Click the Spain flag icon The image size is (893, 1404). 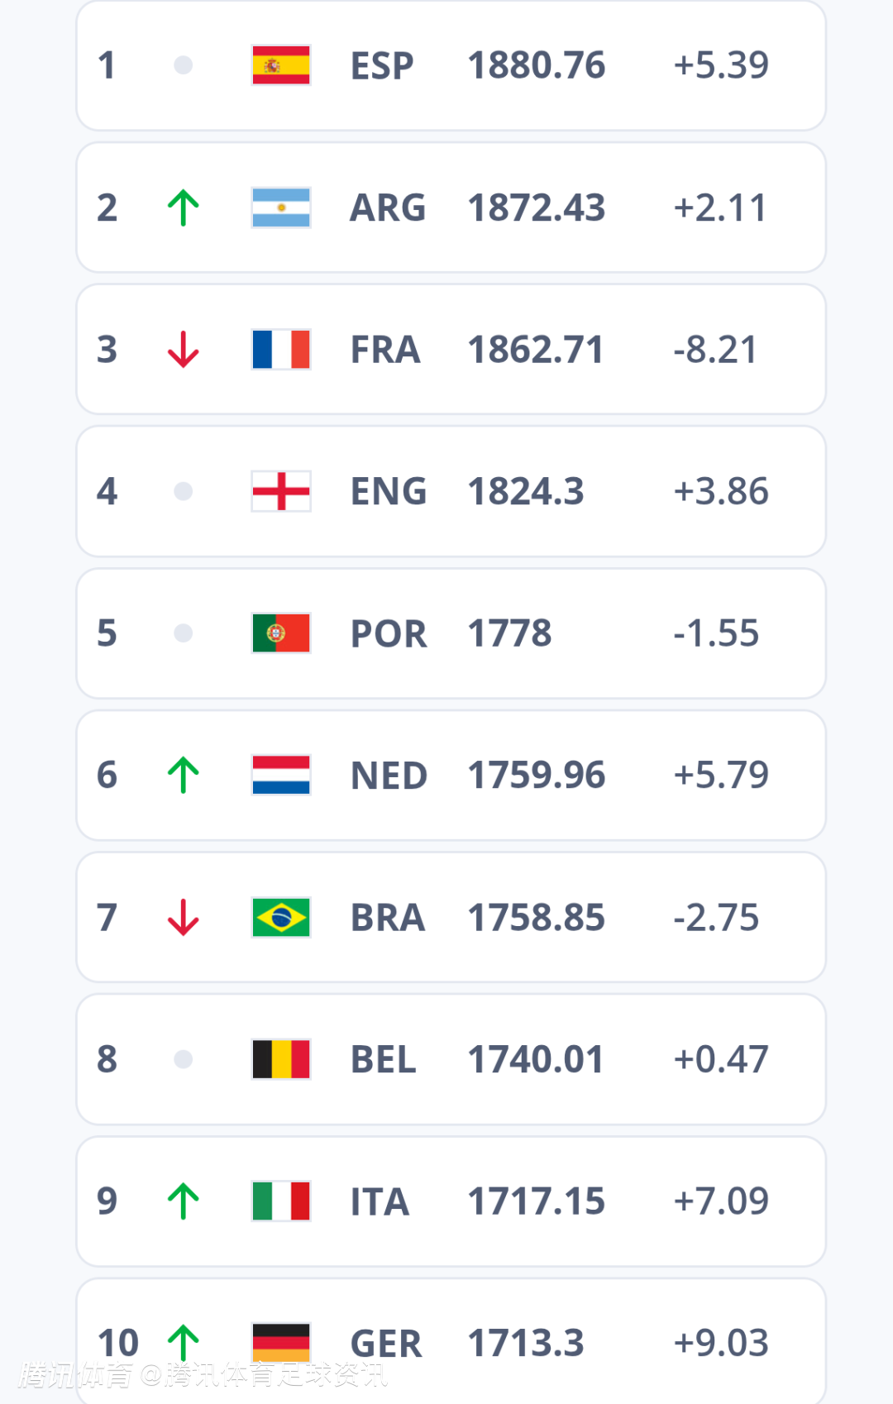[x=281, y=65]
